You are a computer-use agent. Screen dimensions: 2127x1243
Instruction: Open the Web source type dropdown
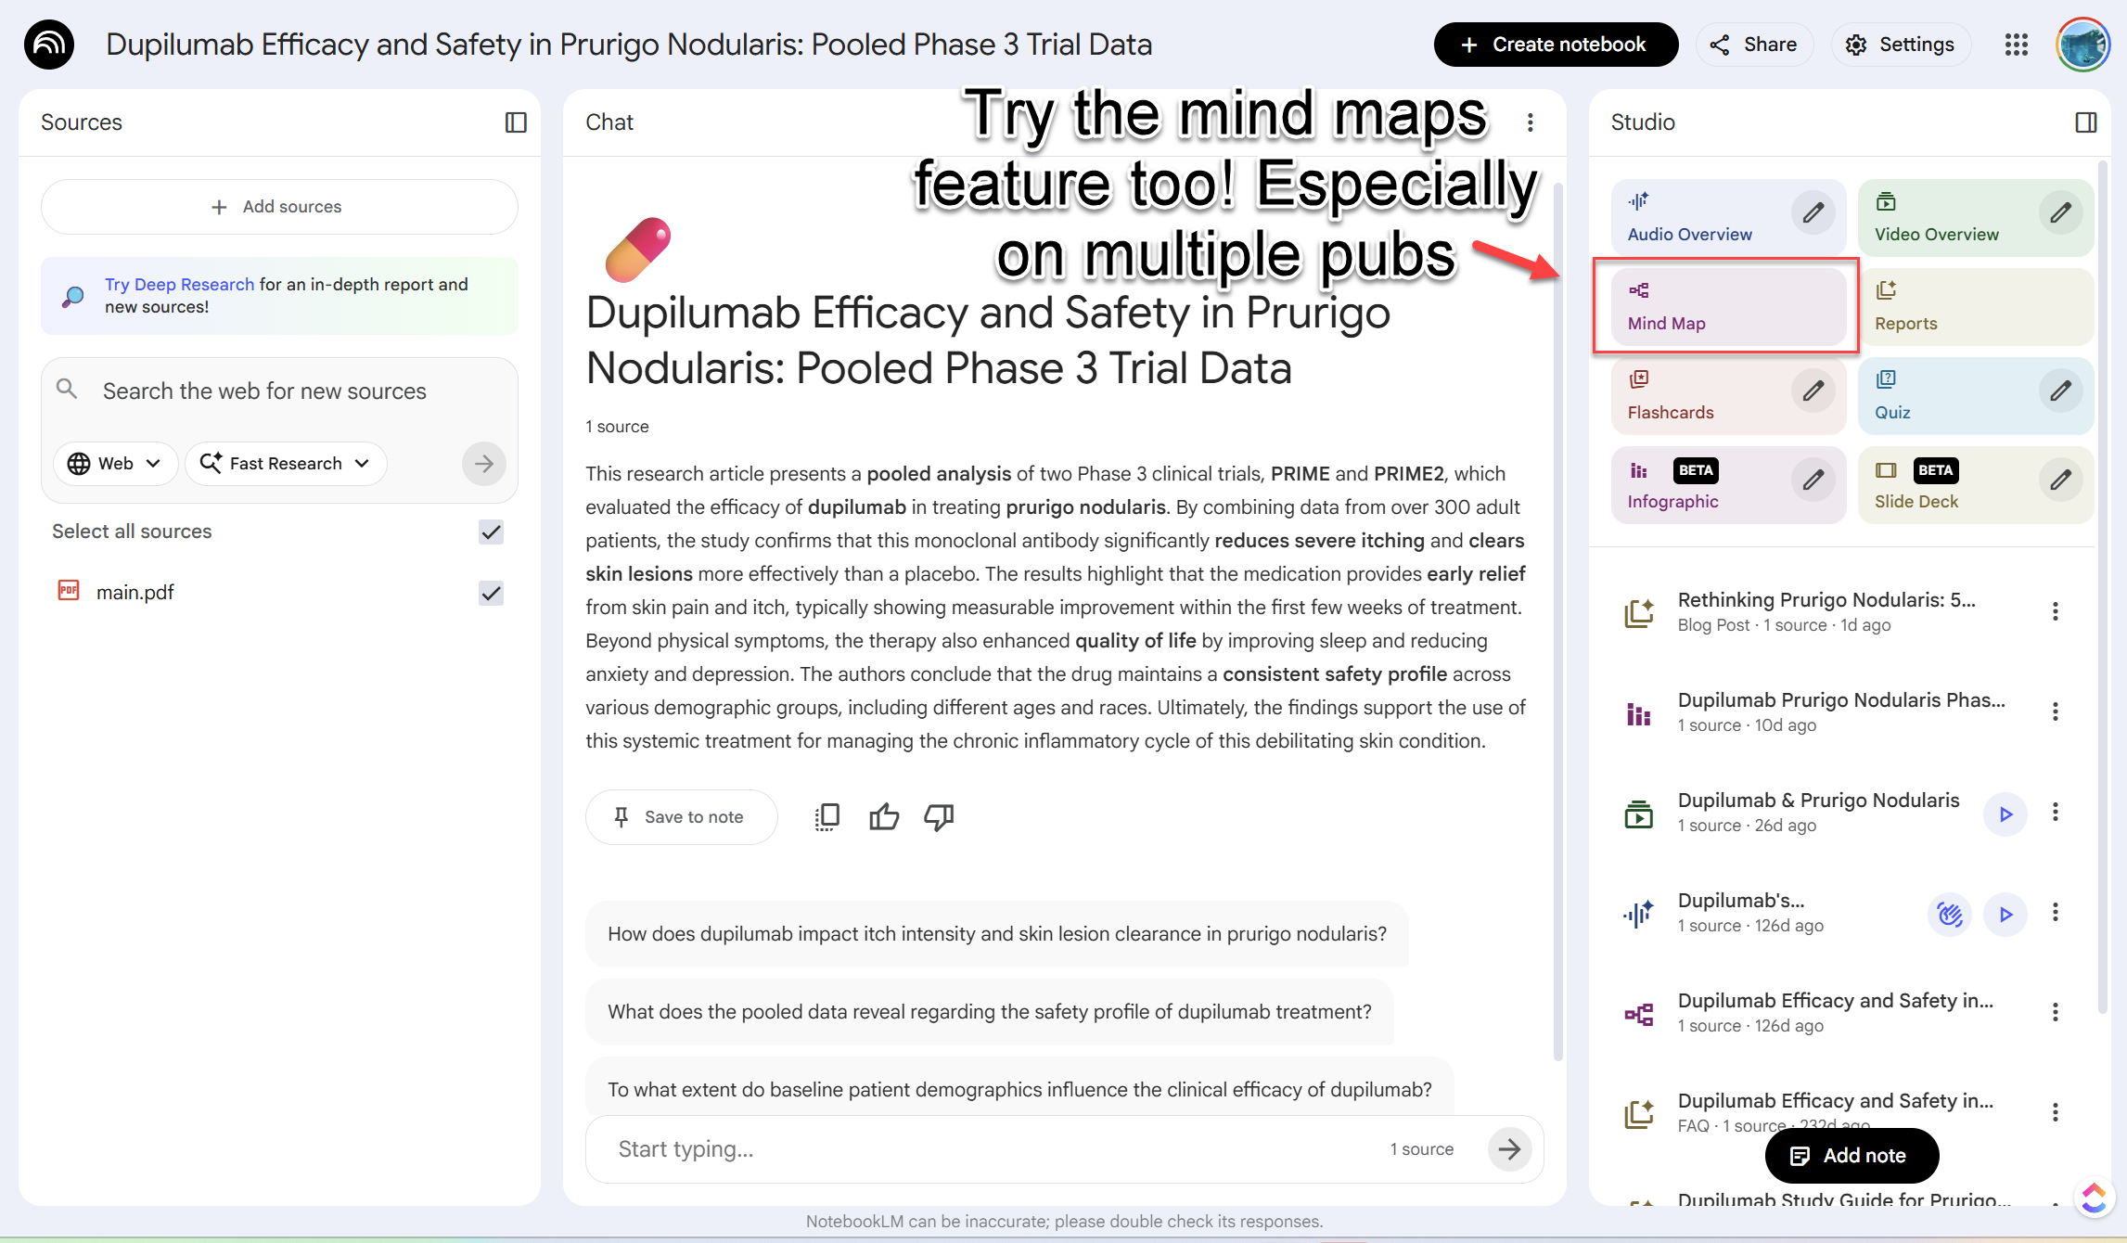[114, 463]
